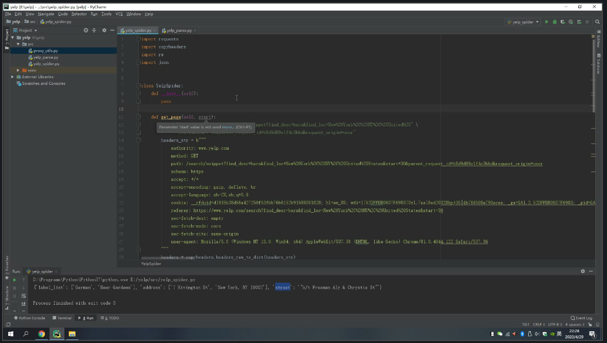The width and height of the screenshot is (607, 343).
Task: Open the Event Log
Action: [581, 318]
